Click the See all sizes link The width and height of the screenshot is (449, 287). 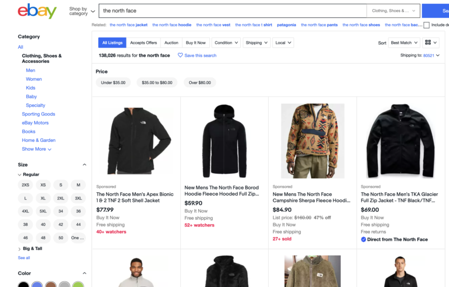point(24,257)
